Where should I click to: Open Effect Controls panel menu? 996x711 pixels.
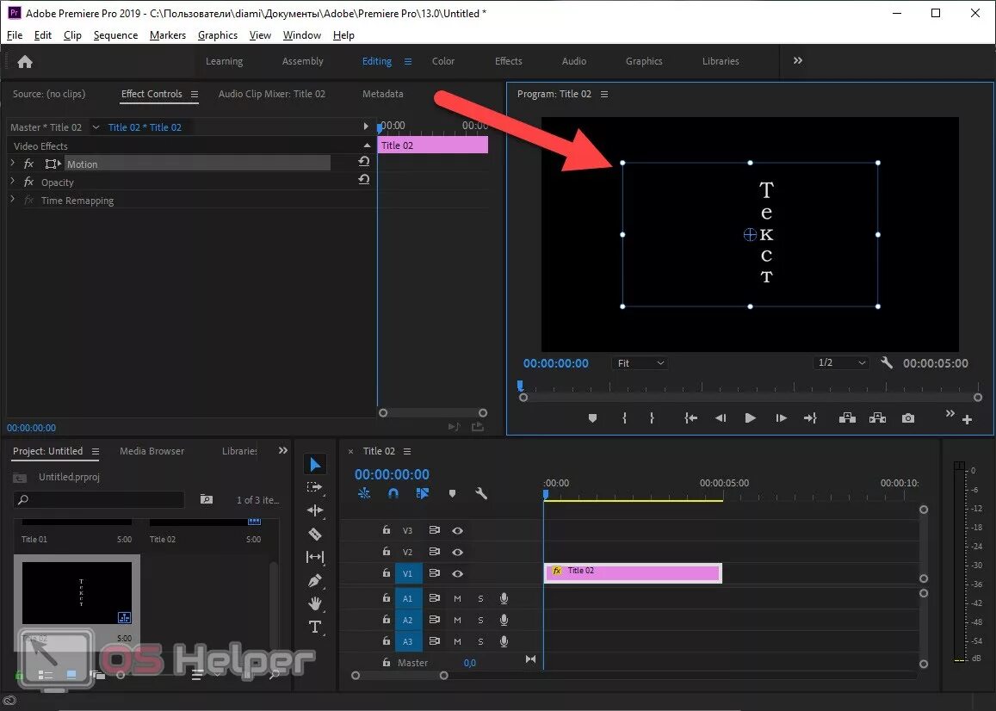pos(195,94)
